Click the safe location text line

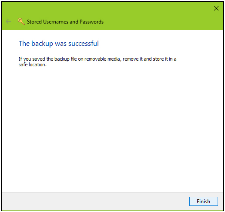tap(32, 65)
